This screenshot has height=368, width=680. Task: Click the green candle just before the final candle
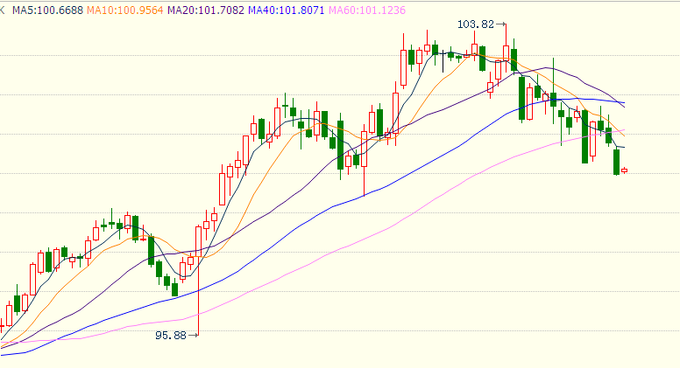(x=617, y=161)
